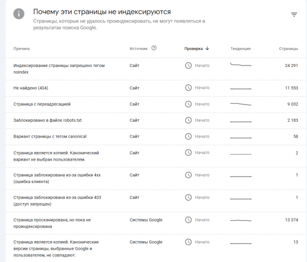Click the Тенденция column header
The width and height of the screenshot is (307, 262).
tap(240, 49)
